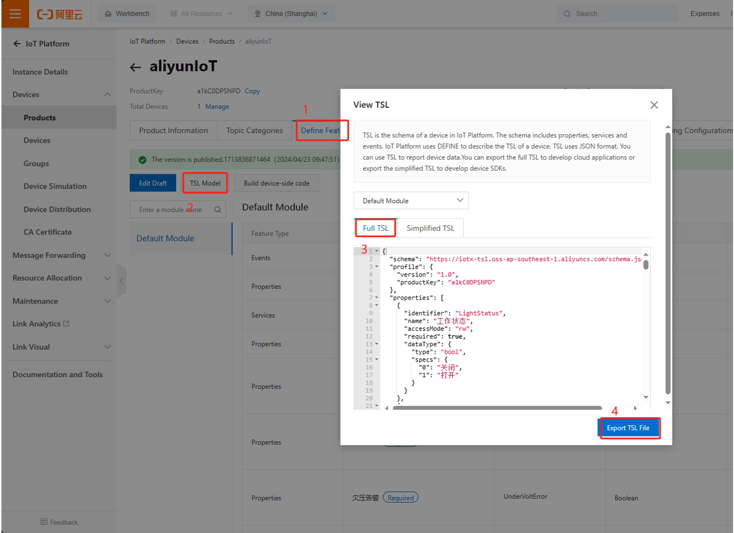This screenshot has height=533, width=734.
Task: Click the Export TSL File button
Action: tap(628, 428)
